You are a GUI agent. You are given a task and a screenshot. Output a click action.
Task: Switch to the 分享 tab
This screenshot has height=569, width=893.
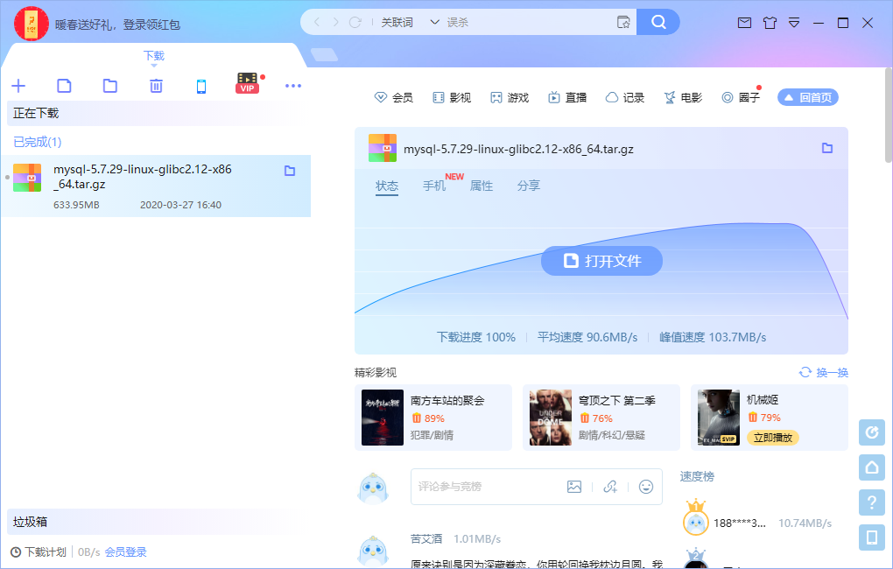pos(529,185)
